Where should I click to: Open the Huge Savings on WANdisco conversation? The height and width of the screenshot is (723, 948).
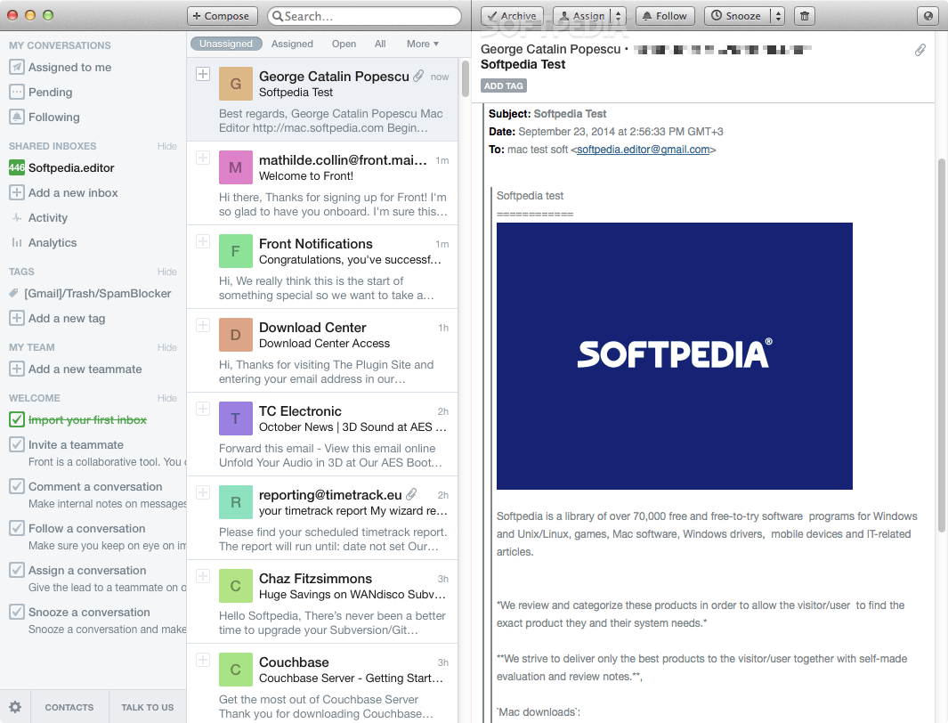pyautogui.click(x=322, y=602)
